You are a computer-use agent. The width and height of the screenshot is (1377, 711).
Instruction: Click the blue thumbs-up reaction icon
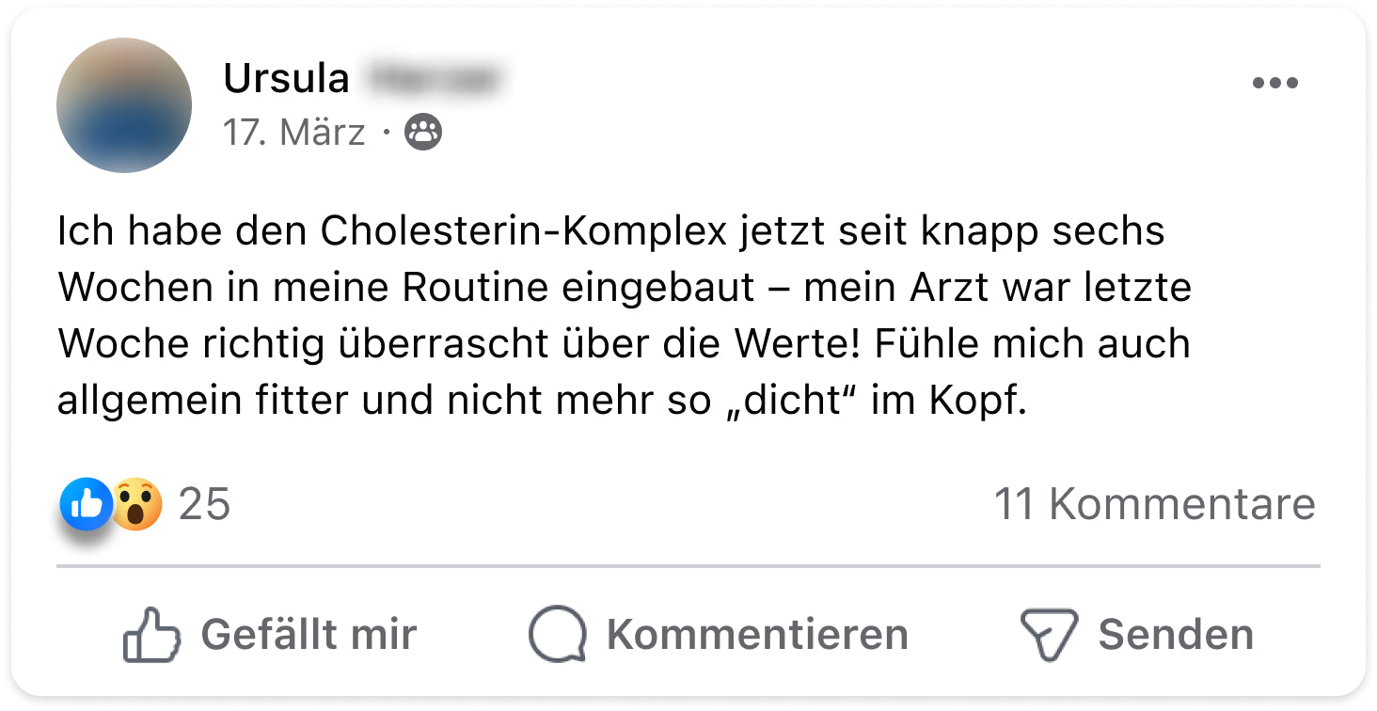[x=86, y=504]
